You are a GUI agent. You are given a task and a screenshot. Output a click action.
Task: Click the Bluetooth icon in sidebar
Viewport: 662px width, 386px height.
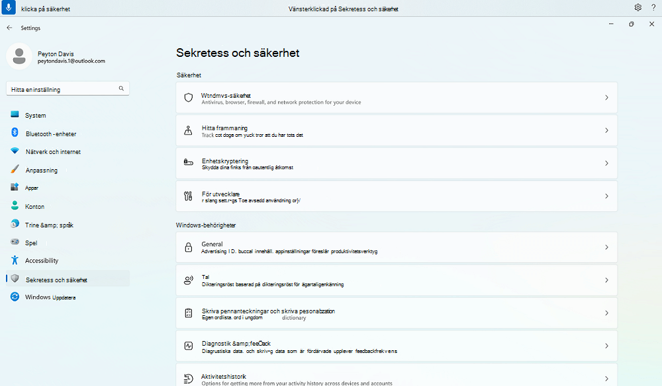point(15,133)
